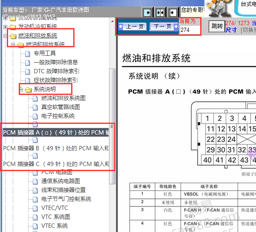Select PCM 插接器 C (49 针) entry
The height and width of the screenshot is (232, 256).
tap(56, 164)
